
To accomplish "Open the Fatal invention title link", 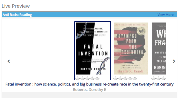I will (90, 84).
